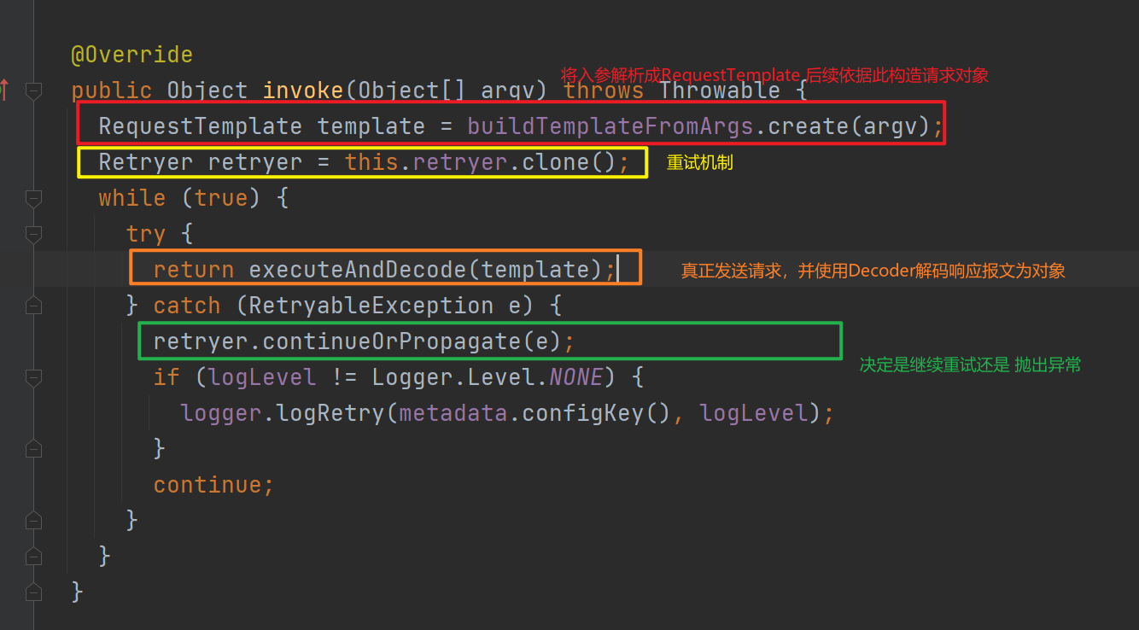
Task: Click the argv parameter in the method signature
Action: click(515, 91)
